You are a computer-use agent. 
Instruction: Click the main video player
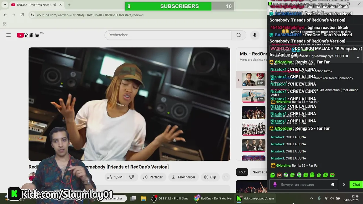pos(129,104)
